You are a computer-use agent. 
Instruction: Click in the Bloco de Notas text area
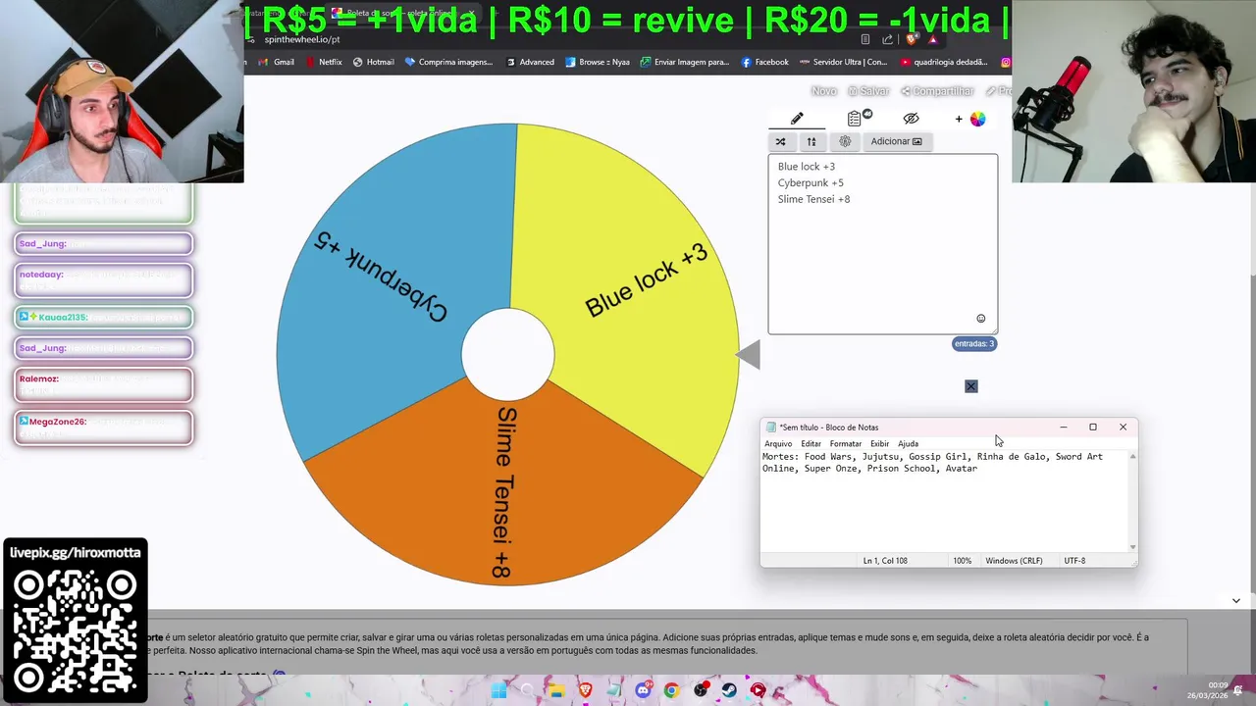click(x=944, y=502)
